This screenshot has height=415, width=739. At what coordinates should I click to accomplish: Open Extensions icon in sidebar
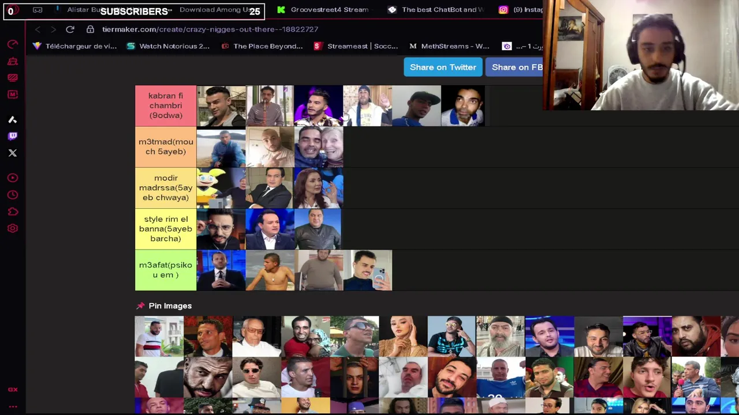click(x=13, y=212)
